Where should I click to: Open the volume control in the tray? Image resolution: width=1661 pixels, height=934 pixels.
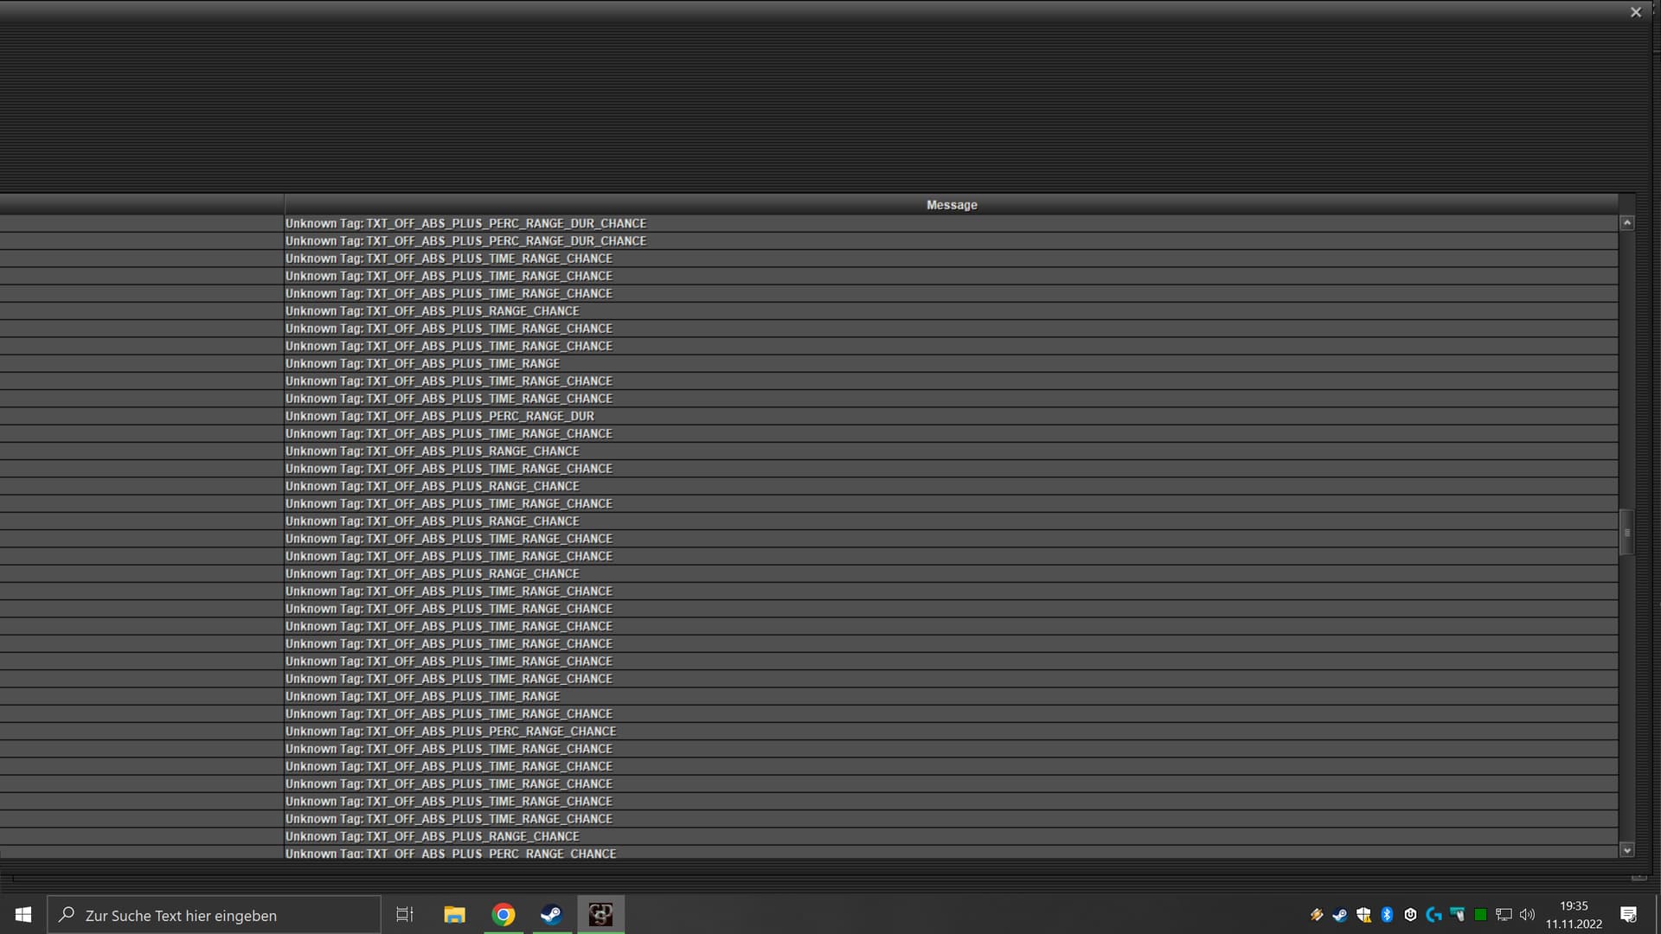(1527, 914)
